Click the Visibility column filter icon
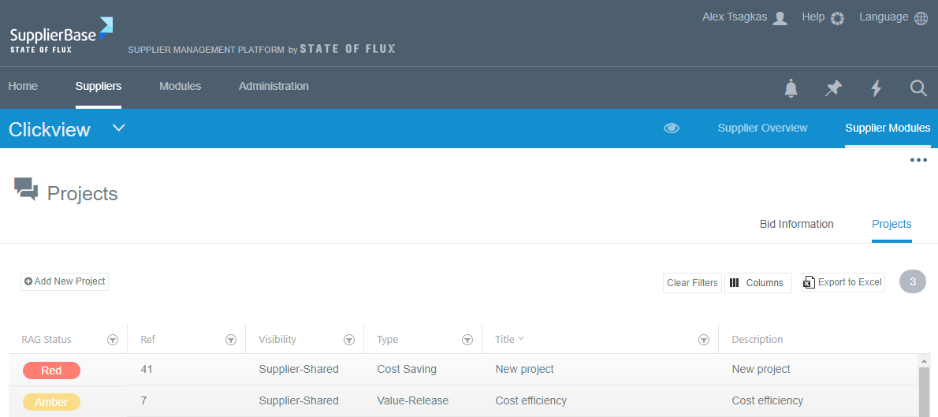The image size is (938, 417). click(x=349, y=340)
